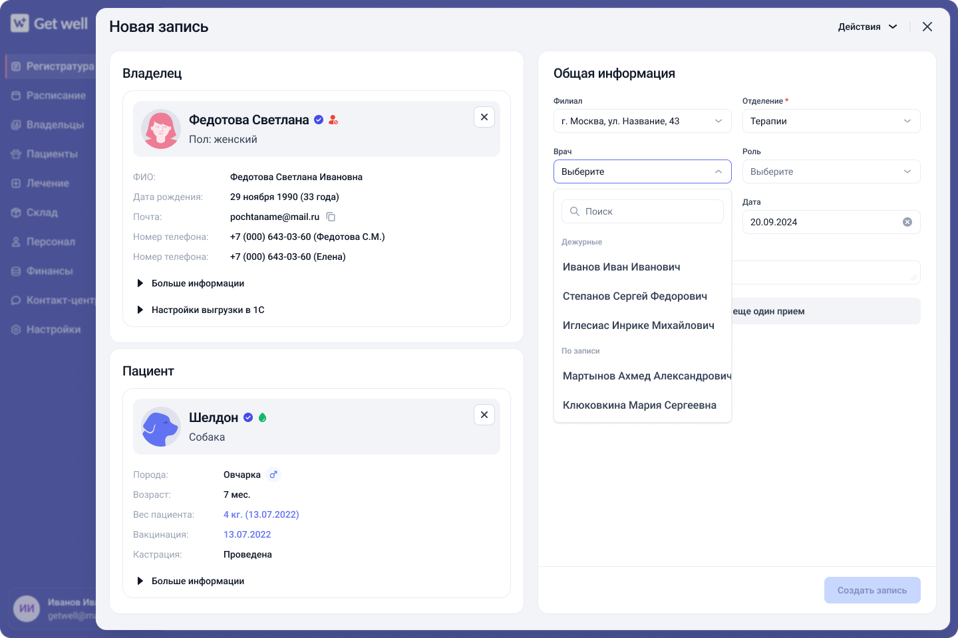
Task: Open Регистратура in sidebar
Action: 52,66
